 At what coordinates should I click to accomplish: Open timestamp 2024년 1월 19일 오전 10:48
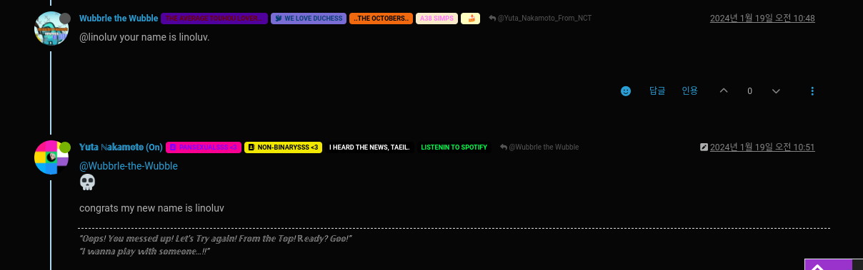(x=762, y=19)
